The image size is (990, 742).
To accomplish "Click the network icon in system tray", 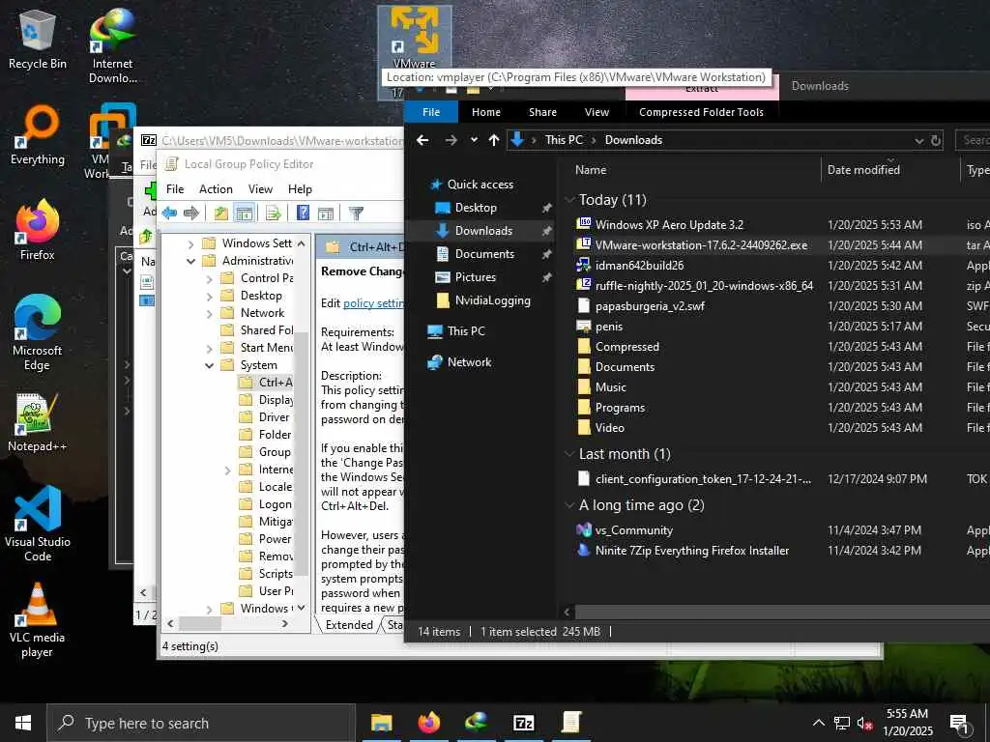I will (842, 724).
